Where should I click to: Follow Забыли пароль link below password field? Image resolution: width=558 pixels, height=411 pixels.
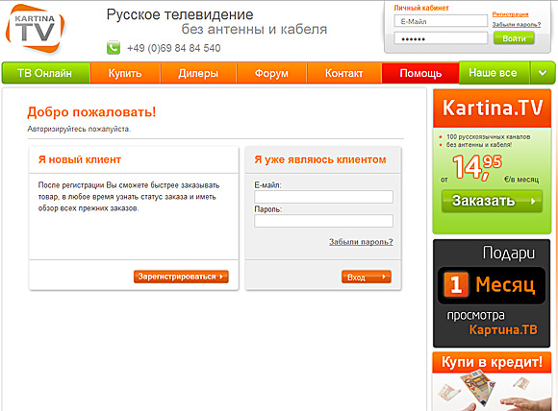[x=361, y=242]
